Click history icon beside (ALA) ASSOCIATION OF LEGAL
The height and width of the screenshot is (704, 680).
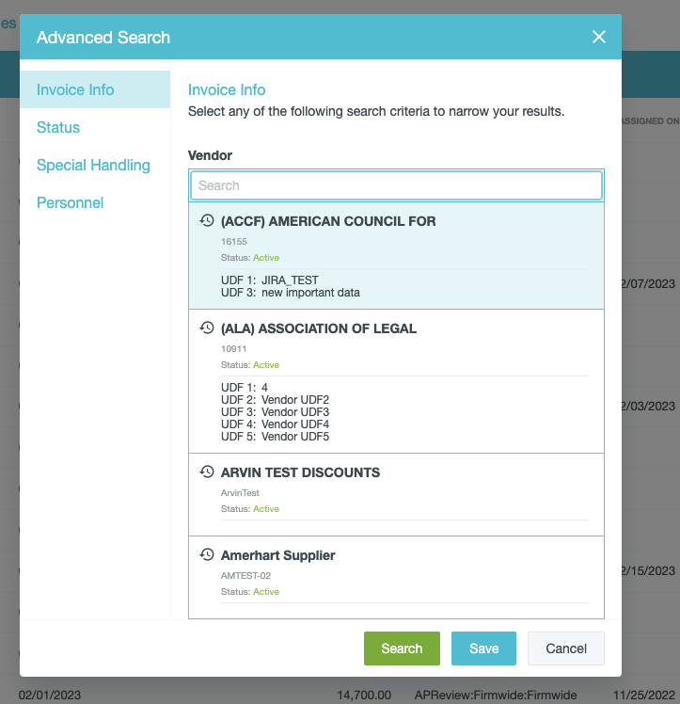point(207,328)
